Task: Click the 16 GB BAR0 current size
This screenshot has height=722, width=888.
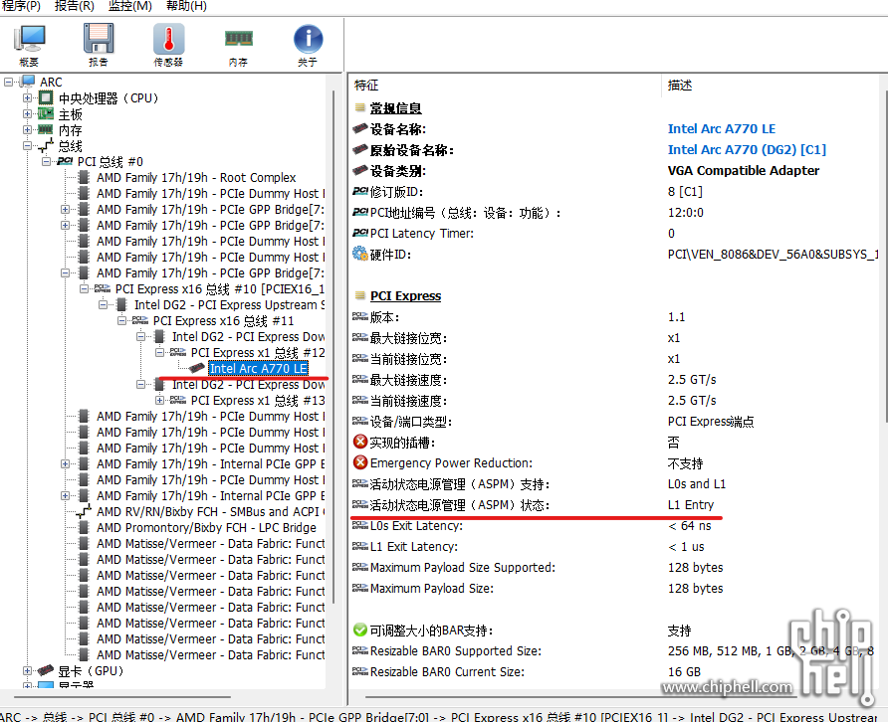Action: (684, 671)
